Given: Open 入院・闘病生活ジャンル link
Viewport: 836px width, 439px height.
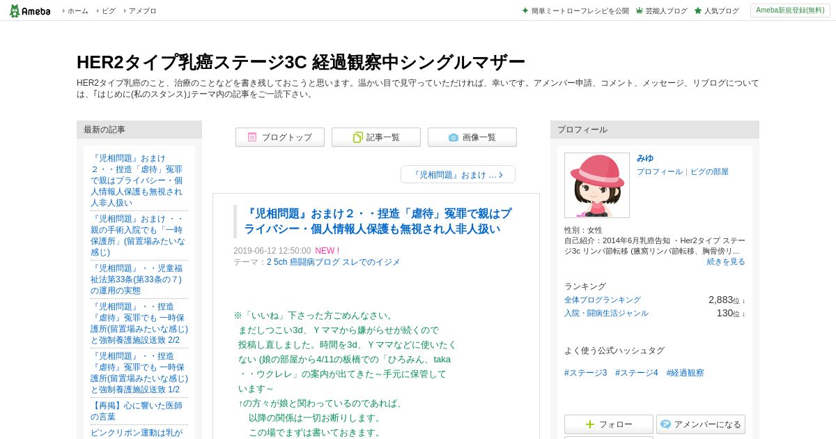Looking at the screenshot, I should click(606, 313).
